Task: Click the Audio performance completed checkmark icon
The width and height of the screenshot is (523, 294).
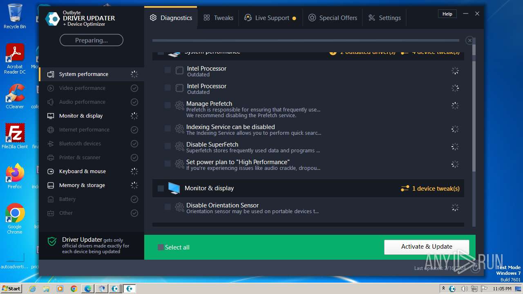Action: [x=134, y=102]
